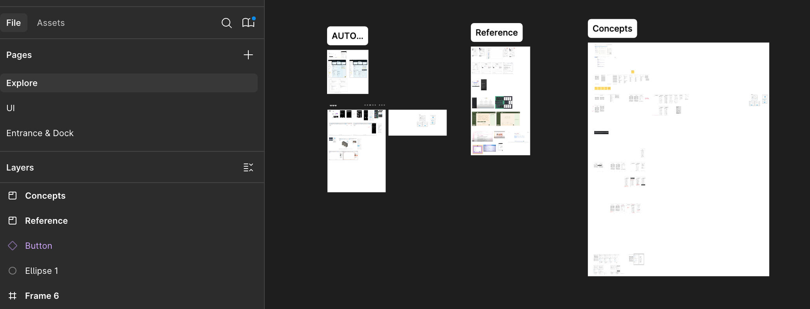Click the Layers section heading
This screenshot has height=309, width=810.
[20, 167]
